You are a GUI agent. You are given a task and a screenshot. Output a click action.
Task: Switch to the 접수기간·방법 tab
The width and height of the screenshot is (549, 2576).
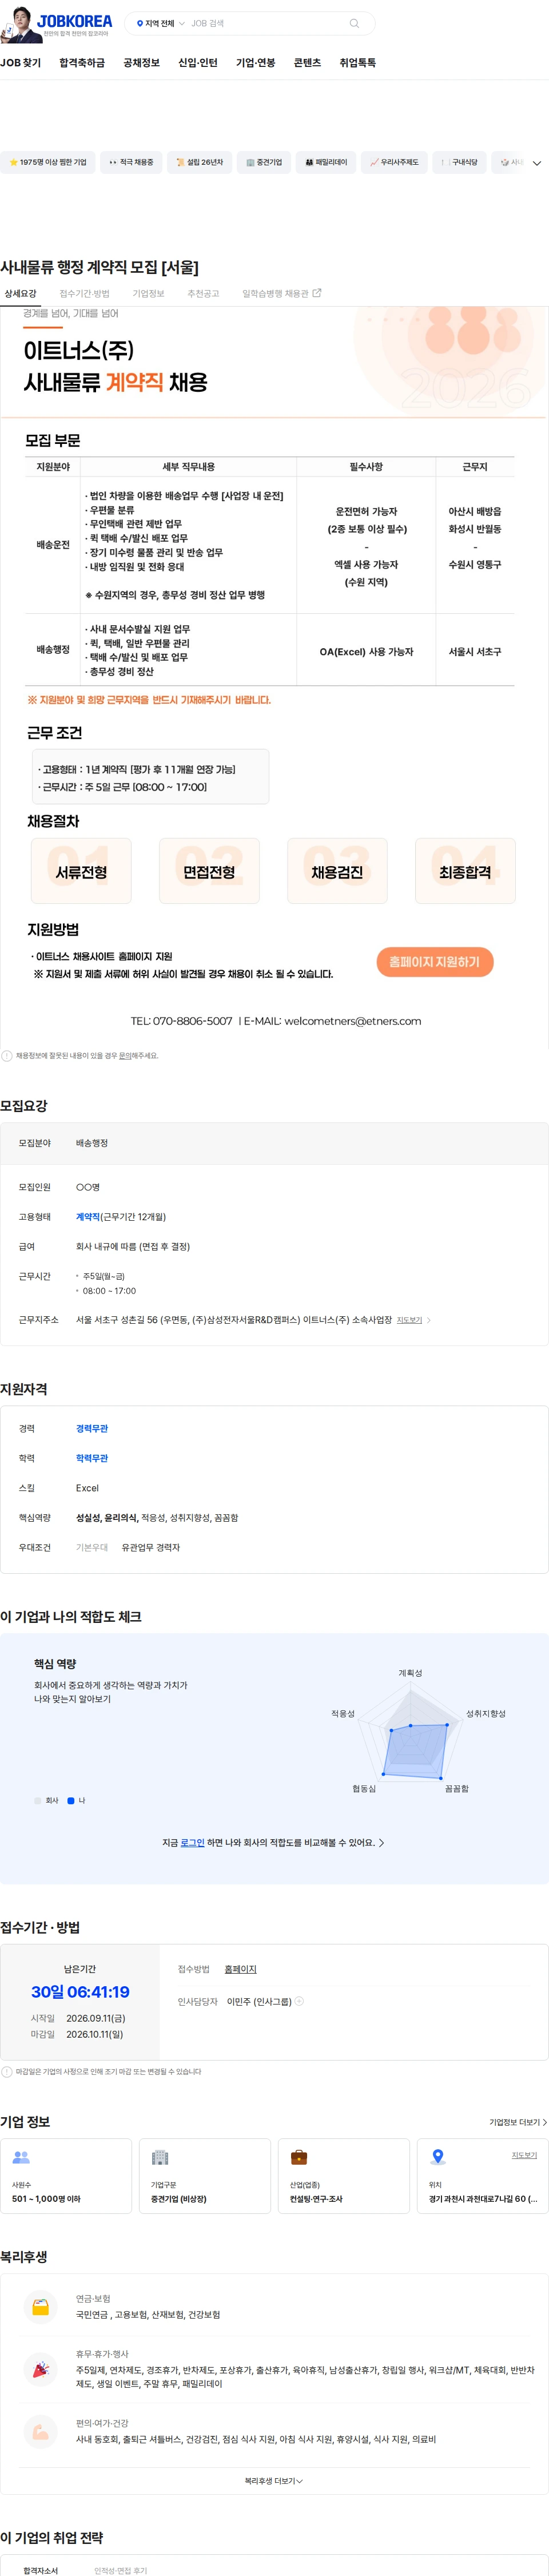[x=84, y=294]
